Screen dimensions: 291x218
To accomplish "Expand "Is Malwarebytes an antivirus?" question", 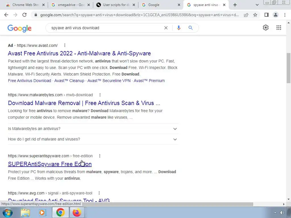I will click(93, 129).
